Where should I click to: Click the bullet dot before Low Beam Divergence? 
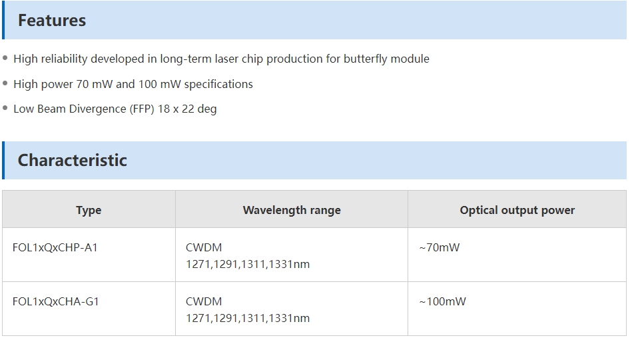point(5,108)
